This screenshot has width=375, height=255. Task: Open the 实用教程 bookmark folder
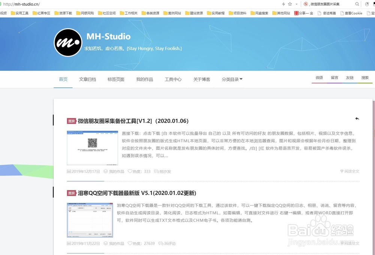click(216, 13)
